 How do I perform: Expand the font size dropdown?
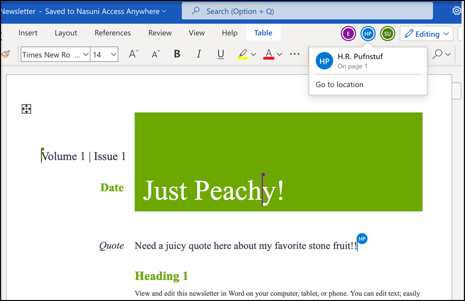point(113,55)
